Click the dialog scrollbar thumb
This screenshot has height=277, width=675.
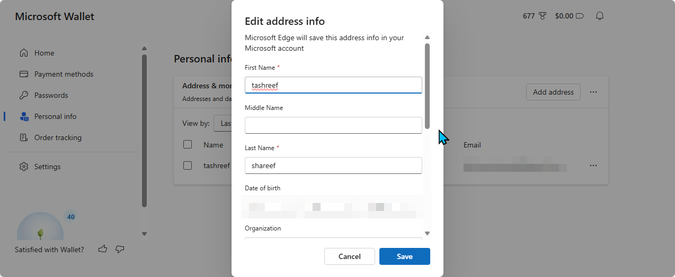(427, 86)
